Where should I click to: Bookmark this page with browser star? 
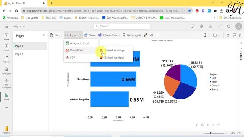tap(189, 11)
